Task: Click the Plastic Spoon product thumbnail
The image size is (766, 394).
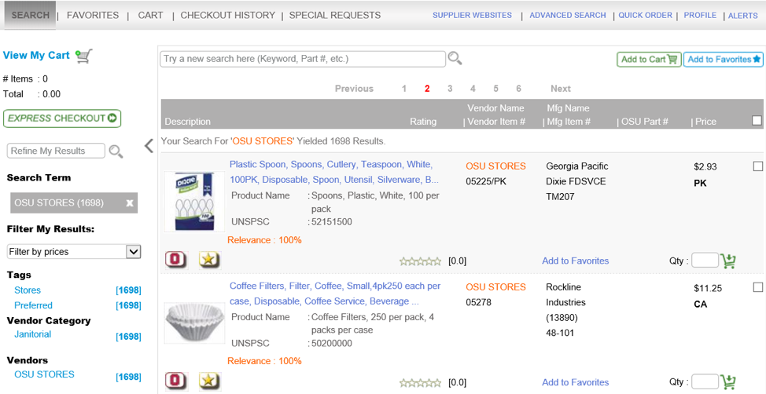Action: pyautogui.click(x=194, y=201)
